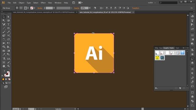The width and height of the screenshot is (196, 110).
Task: Select the Pen tool
Action: click(4, 24)
